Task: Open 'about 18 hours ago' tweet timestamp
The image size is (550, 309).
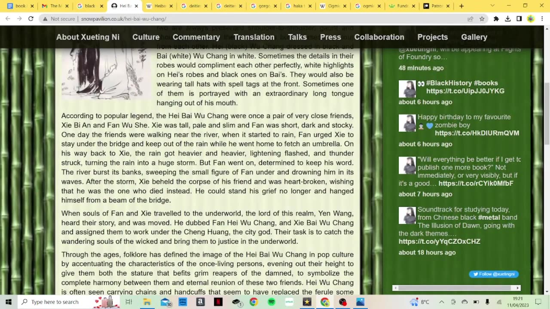Action: tap(427, 252)
